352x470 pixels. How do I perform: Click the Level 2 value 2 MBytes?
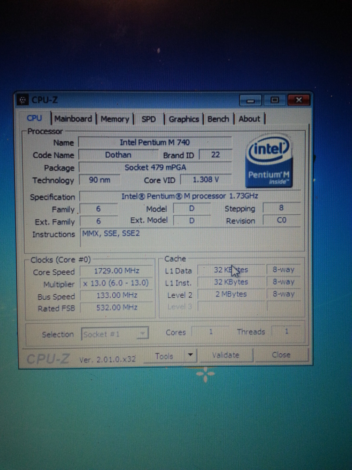tap(231, 294)
